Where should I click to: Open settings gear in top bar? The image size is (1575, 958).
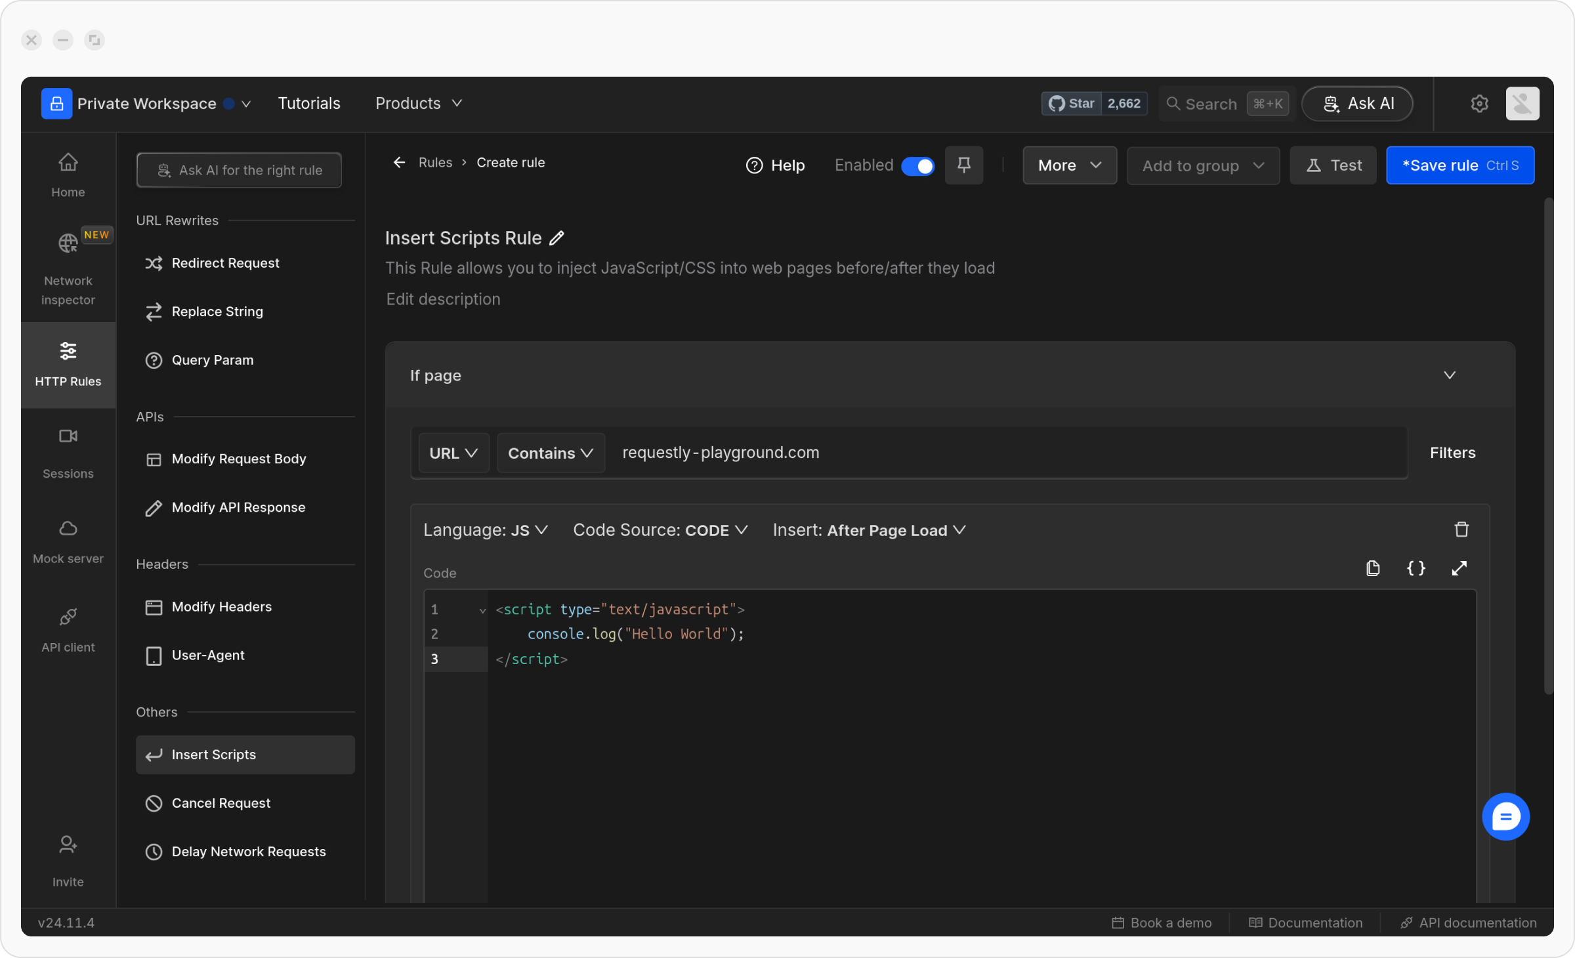[1479, 104]
